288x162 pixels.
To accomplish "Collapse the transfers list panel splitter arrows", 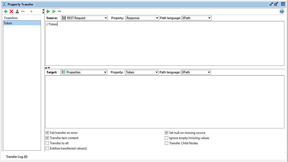I will coord(43,11).
